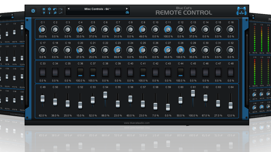The height and width of the screenshot is (152, 271).
Task: Toggle the C 39 switch
Action: 118,72
